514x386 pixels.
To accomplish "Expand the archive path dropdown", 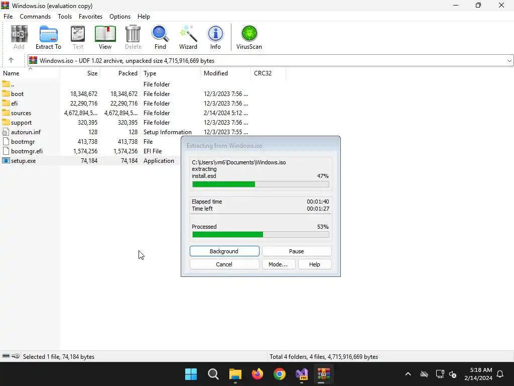I will (509, 60).
